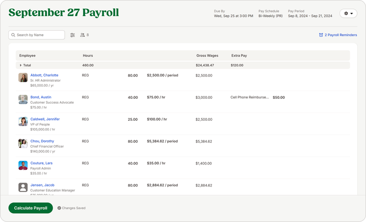Click the Search by Name field
Screen dimensions: 366x222
pyautogui.click(x=37, y=35)
